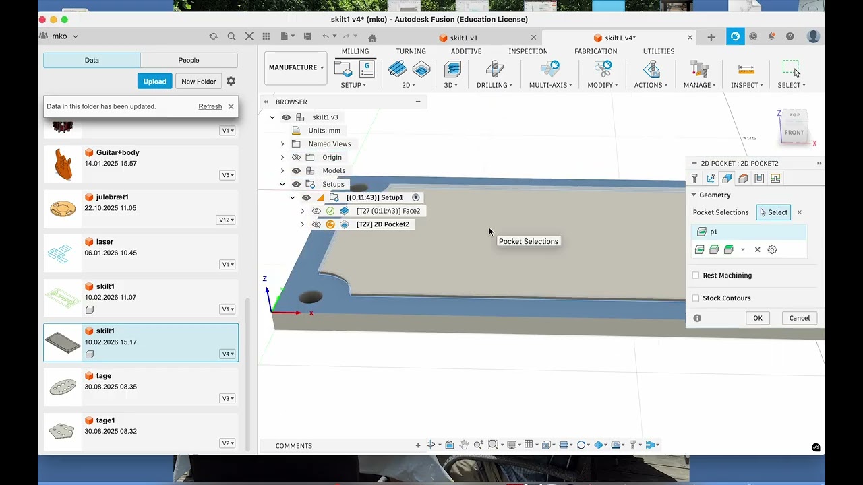Image resolution: width=863 pixels, height=485 pixels.
Task: Click the Multi-Axis toolpath icon
Action: [551, 69]
